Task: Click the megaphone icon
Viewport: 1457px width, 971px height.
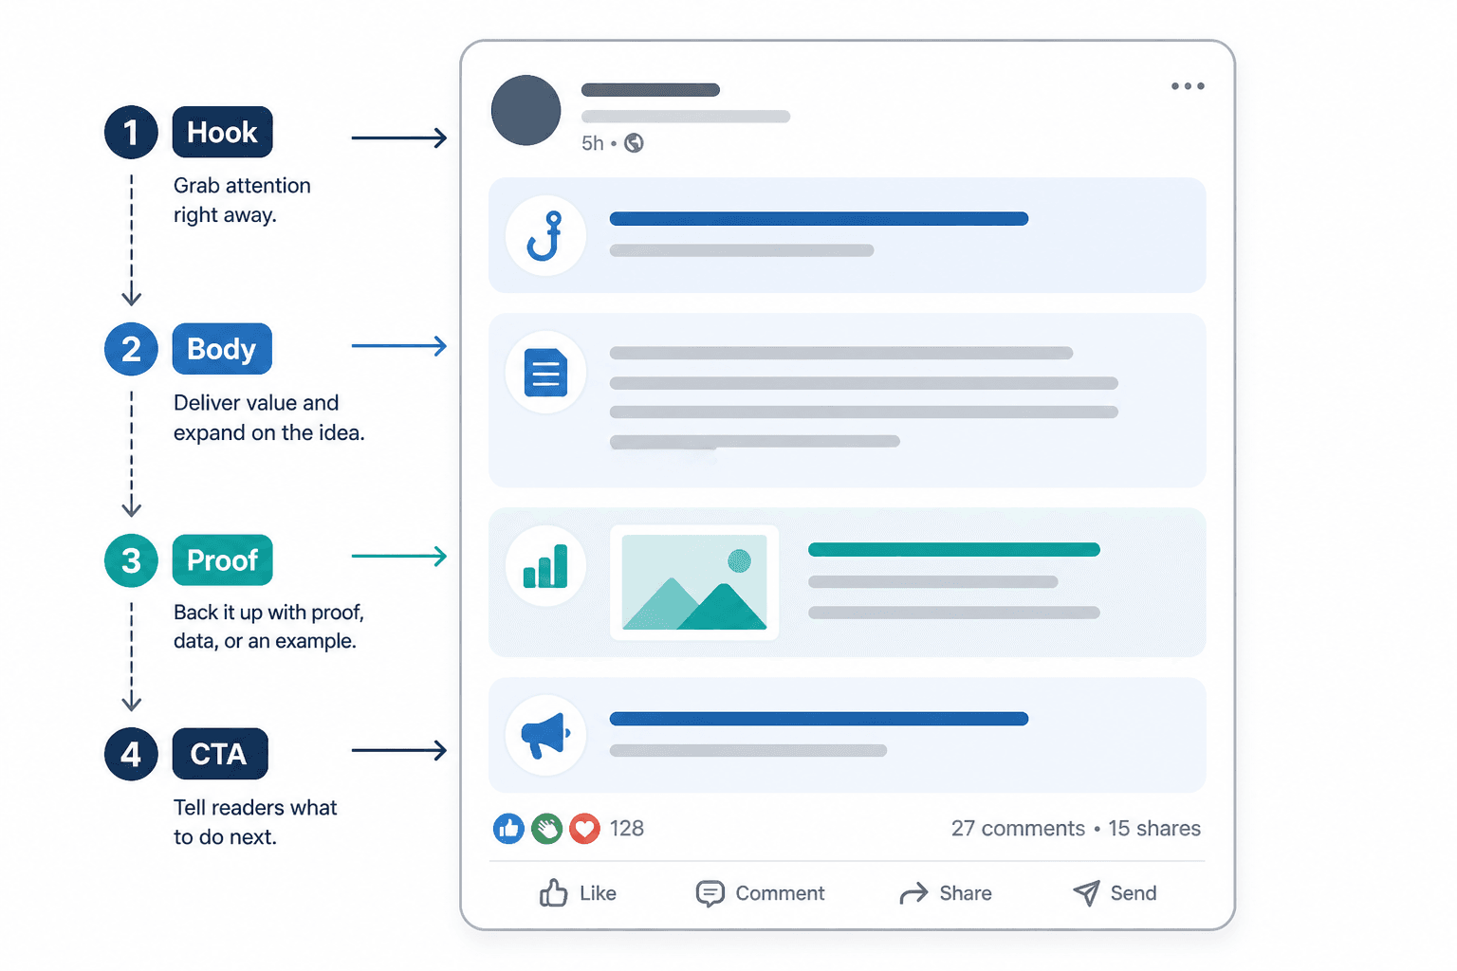Action: click(x=545, y=735)
